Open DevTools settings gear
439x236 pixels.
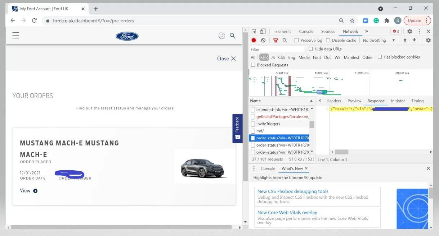point(409,31)
